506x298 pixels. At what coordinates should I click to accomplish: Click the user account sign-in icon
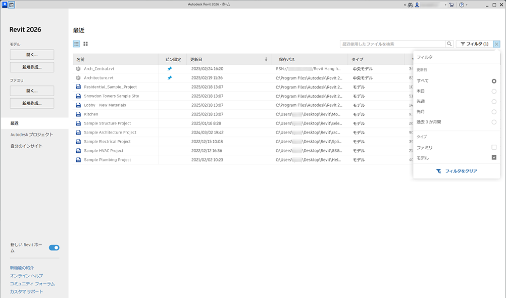coord(417,5)
